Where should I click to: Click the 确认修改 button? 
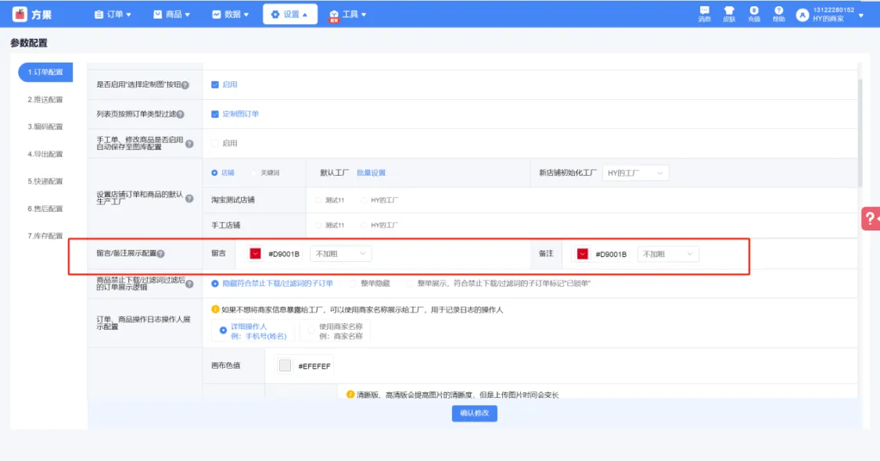tap(474, 413)
